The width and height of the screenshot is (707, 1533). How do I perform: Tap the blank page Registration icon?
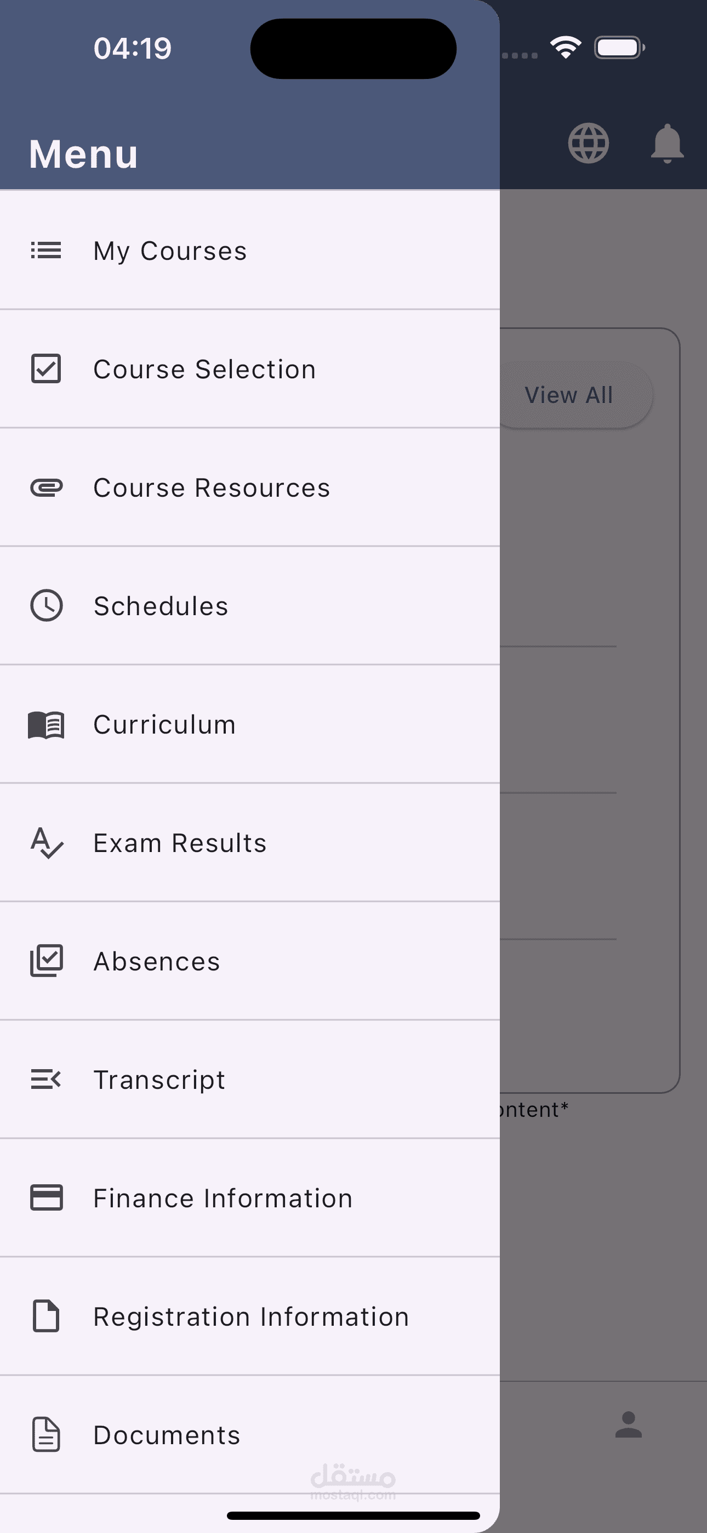(x=46, y=1316)
